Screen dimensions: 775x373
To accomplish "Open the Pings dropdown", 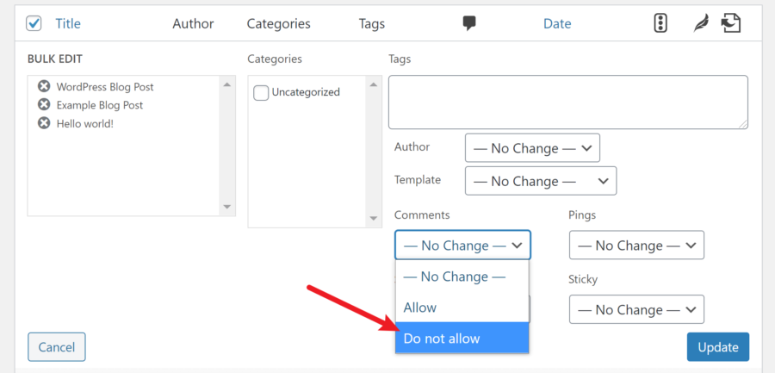I will pos(636,245).
